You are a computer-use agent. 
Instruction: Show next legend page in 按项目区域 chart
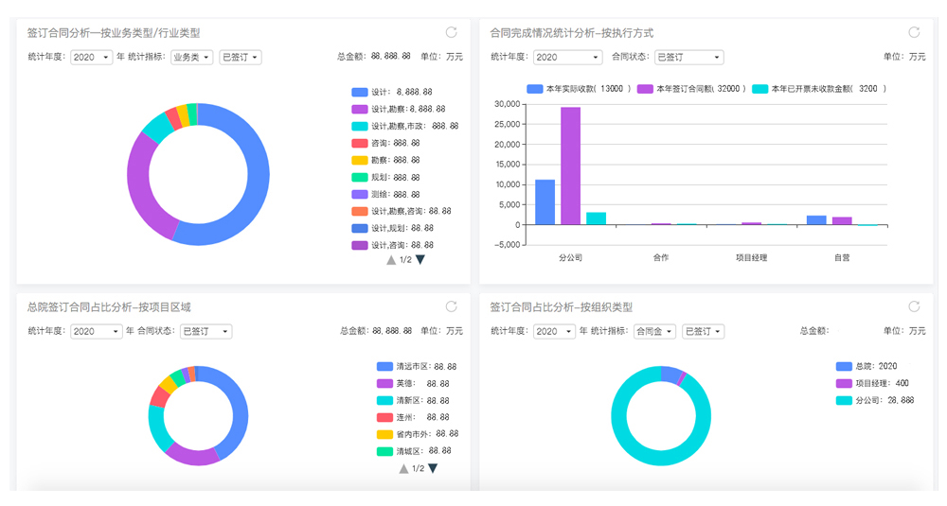pyautogui.click(x=433, y=468)
